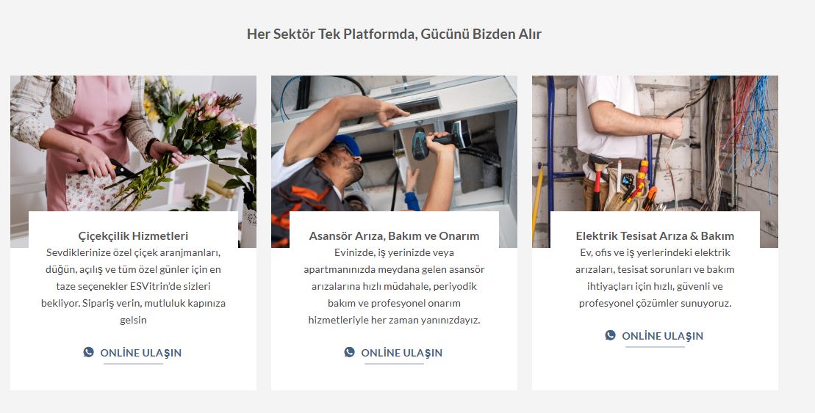815x413 pixels.
Task: Click underline beneath electrical ONLINE ULAŞIN link
Action: point(655,346)
